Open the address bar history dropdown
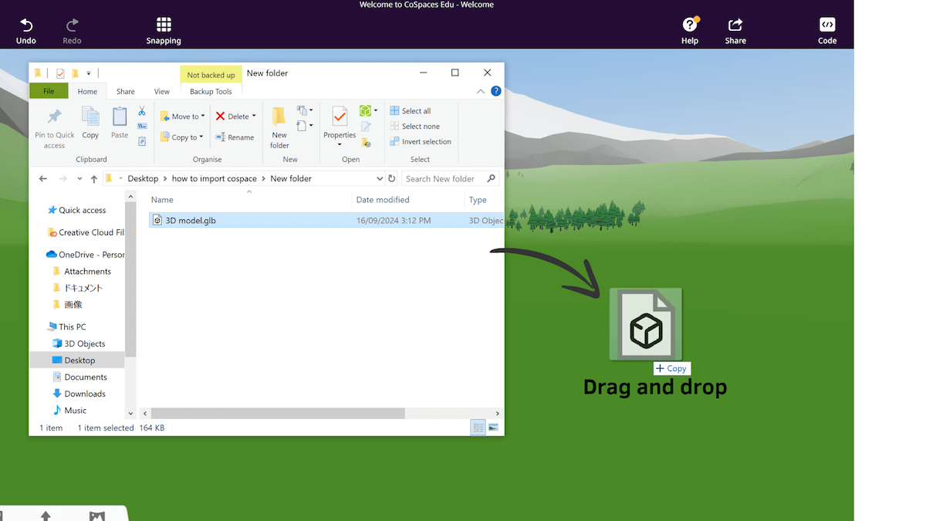The image size is (926, 521). [x=379, y=178]
